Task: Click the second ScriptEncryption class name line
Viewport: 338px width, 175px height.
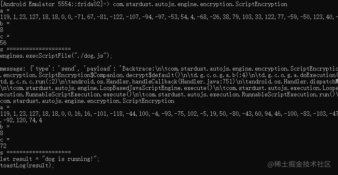Action: coord(87,101)
